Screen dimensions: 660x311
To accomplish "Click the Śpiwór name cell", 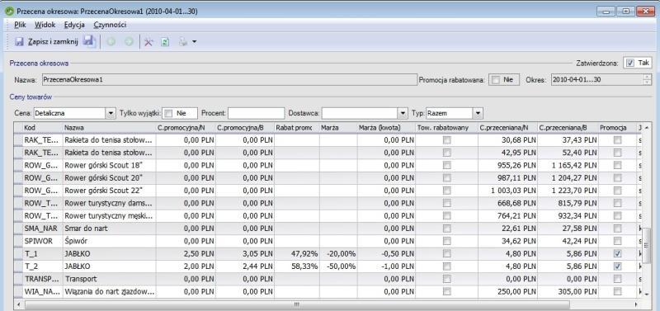I will (109, 241).
